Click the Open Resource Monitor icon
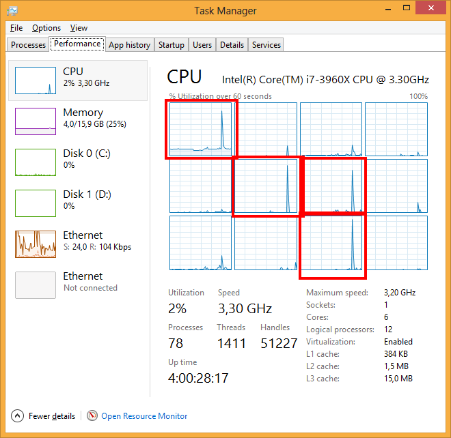Image resolution: width=451 pixels, height=438 pixels. pos(92,415)
